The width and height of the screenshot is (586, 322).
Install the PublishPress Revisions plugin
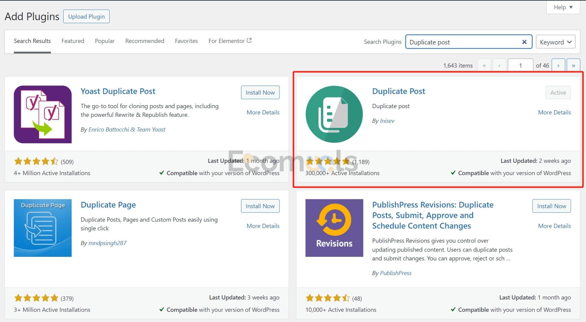[x=552, y=206]
